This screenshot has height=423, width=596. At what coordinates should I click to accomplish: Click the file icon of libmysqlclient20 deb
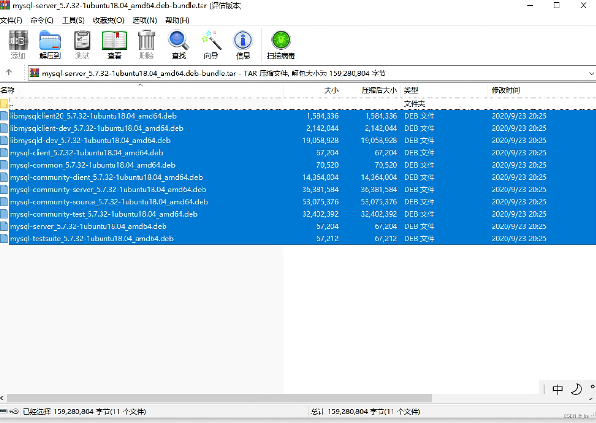[x=4, y=116]
